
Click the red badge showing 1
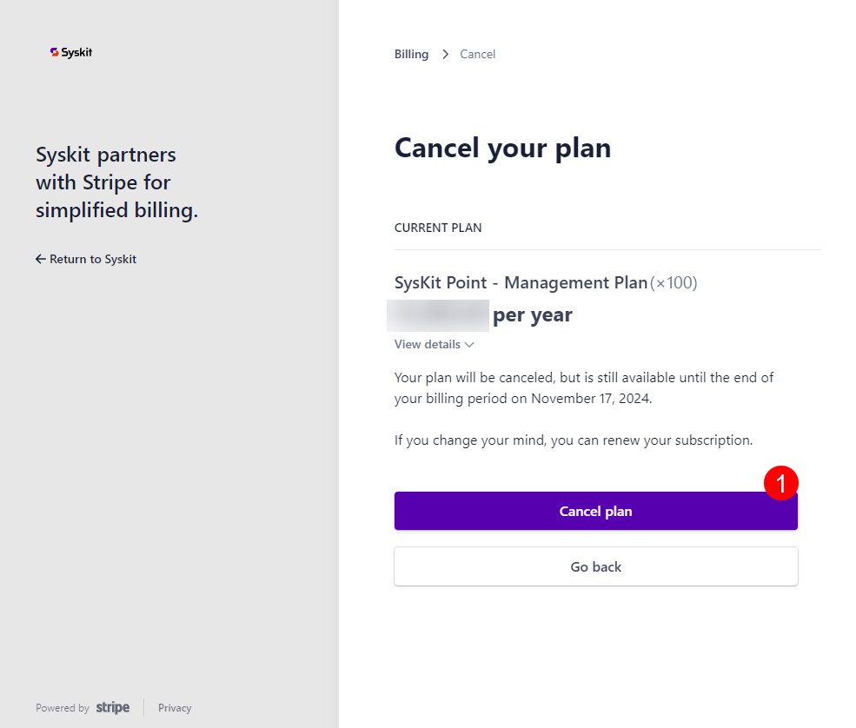click(781, 483)
